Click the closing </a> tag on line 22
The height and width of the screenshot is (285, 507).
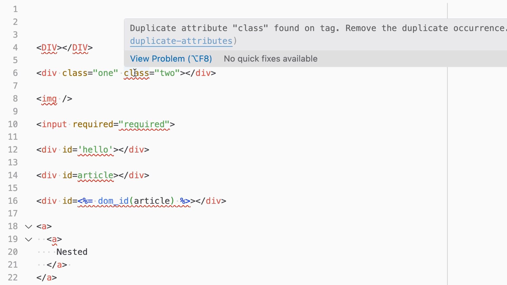click(x=47, y=278)
